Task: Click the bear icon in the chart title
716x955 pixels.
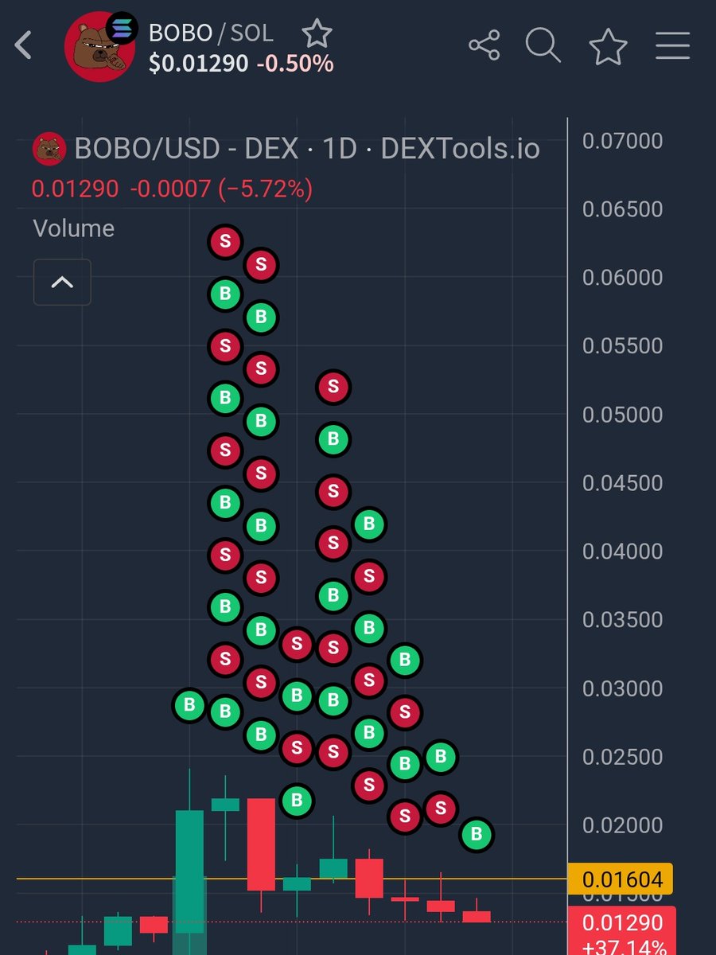Action: 49,148
